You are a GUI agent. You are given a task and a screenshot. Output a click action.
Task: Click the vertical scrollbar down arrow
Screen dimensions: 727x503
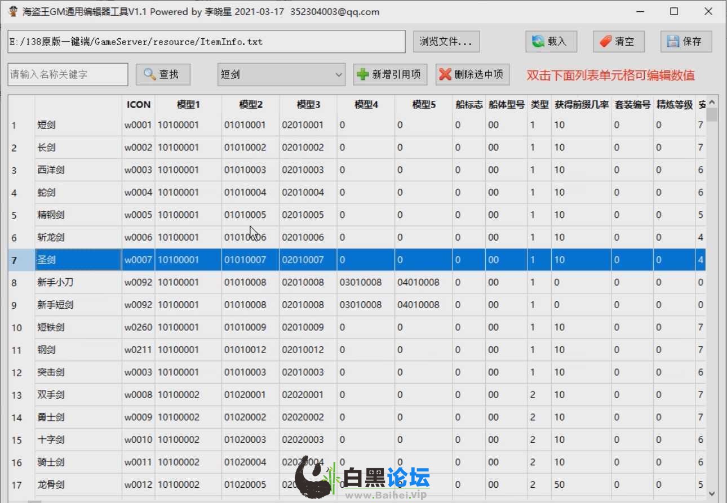pyautogui.click(x=712, y=492)
